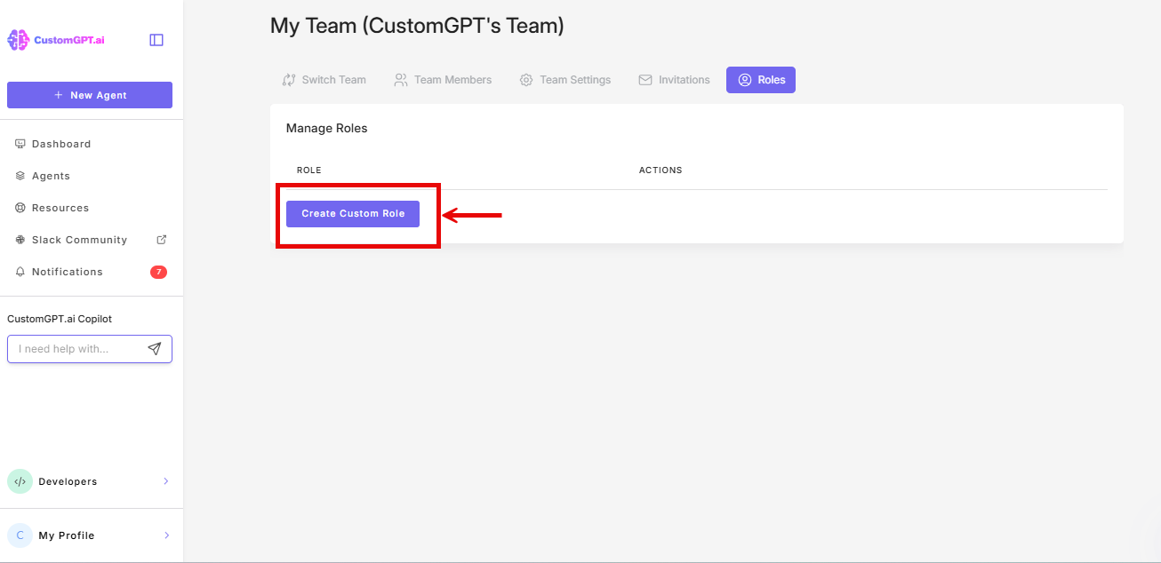Screen dimensions: 1161x563
Task: Switch to the Team Members tab
Action: tap(443, 79)
